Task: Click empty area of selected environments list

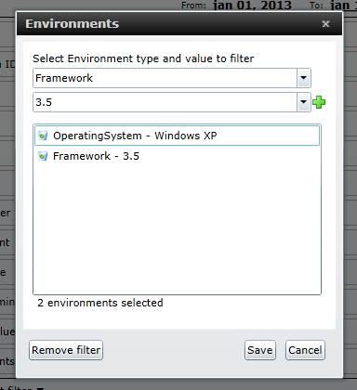Action: tap(177, 229)
